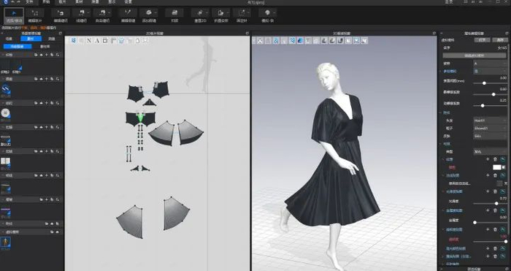Click the 素材库 sub-tab in left panel
Viewport: 511px width, 271px height.
coord(45,47)
